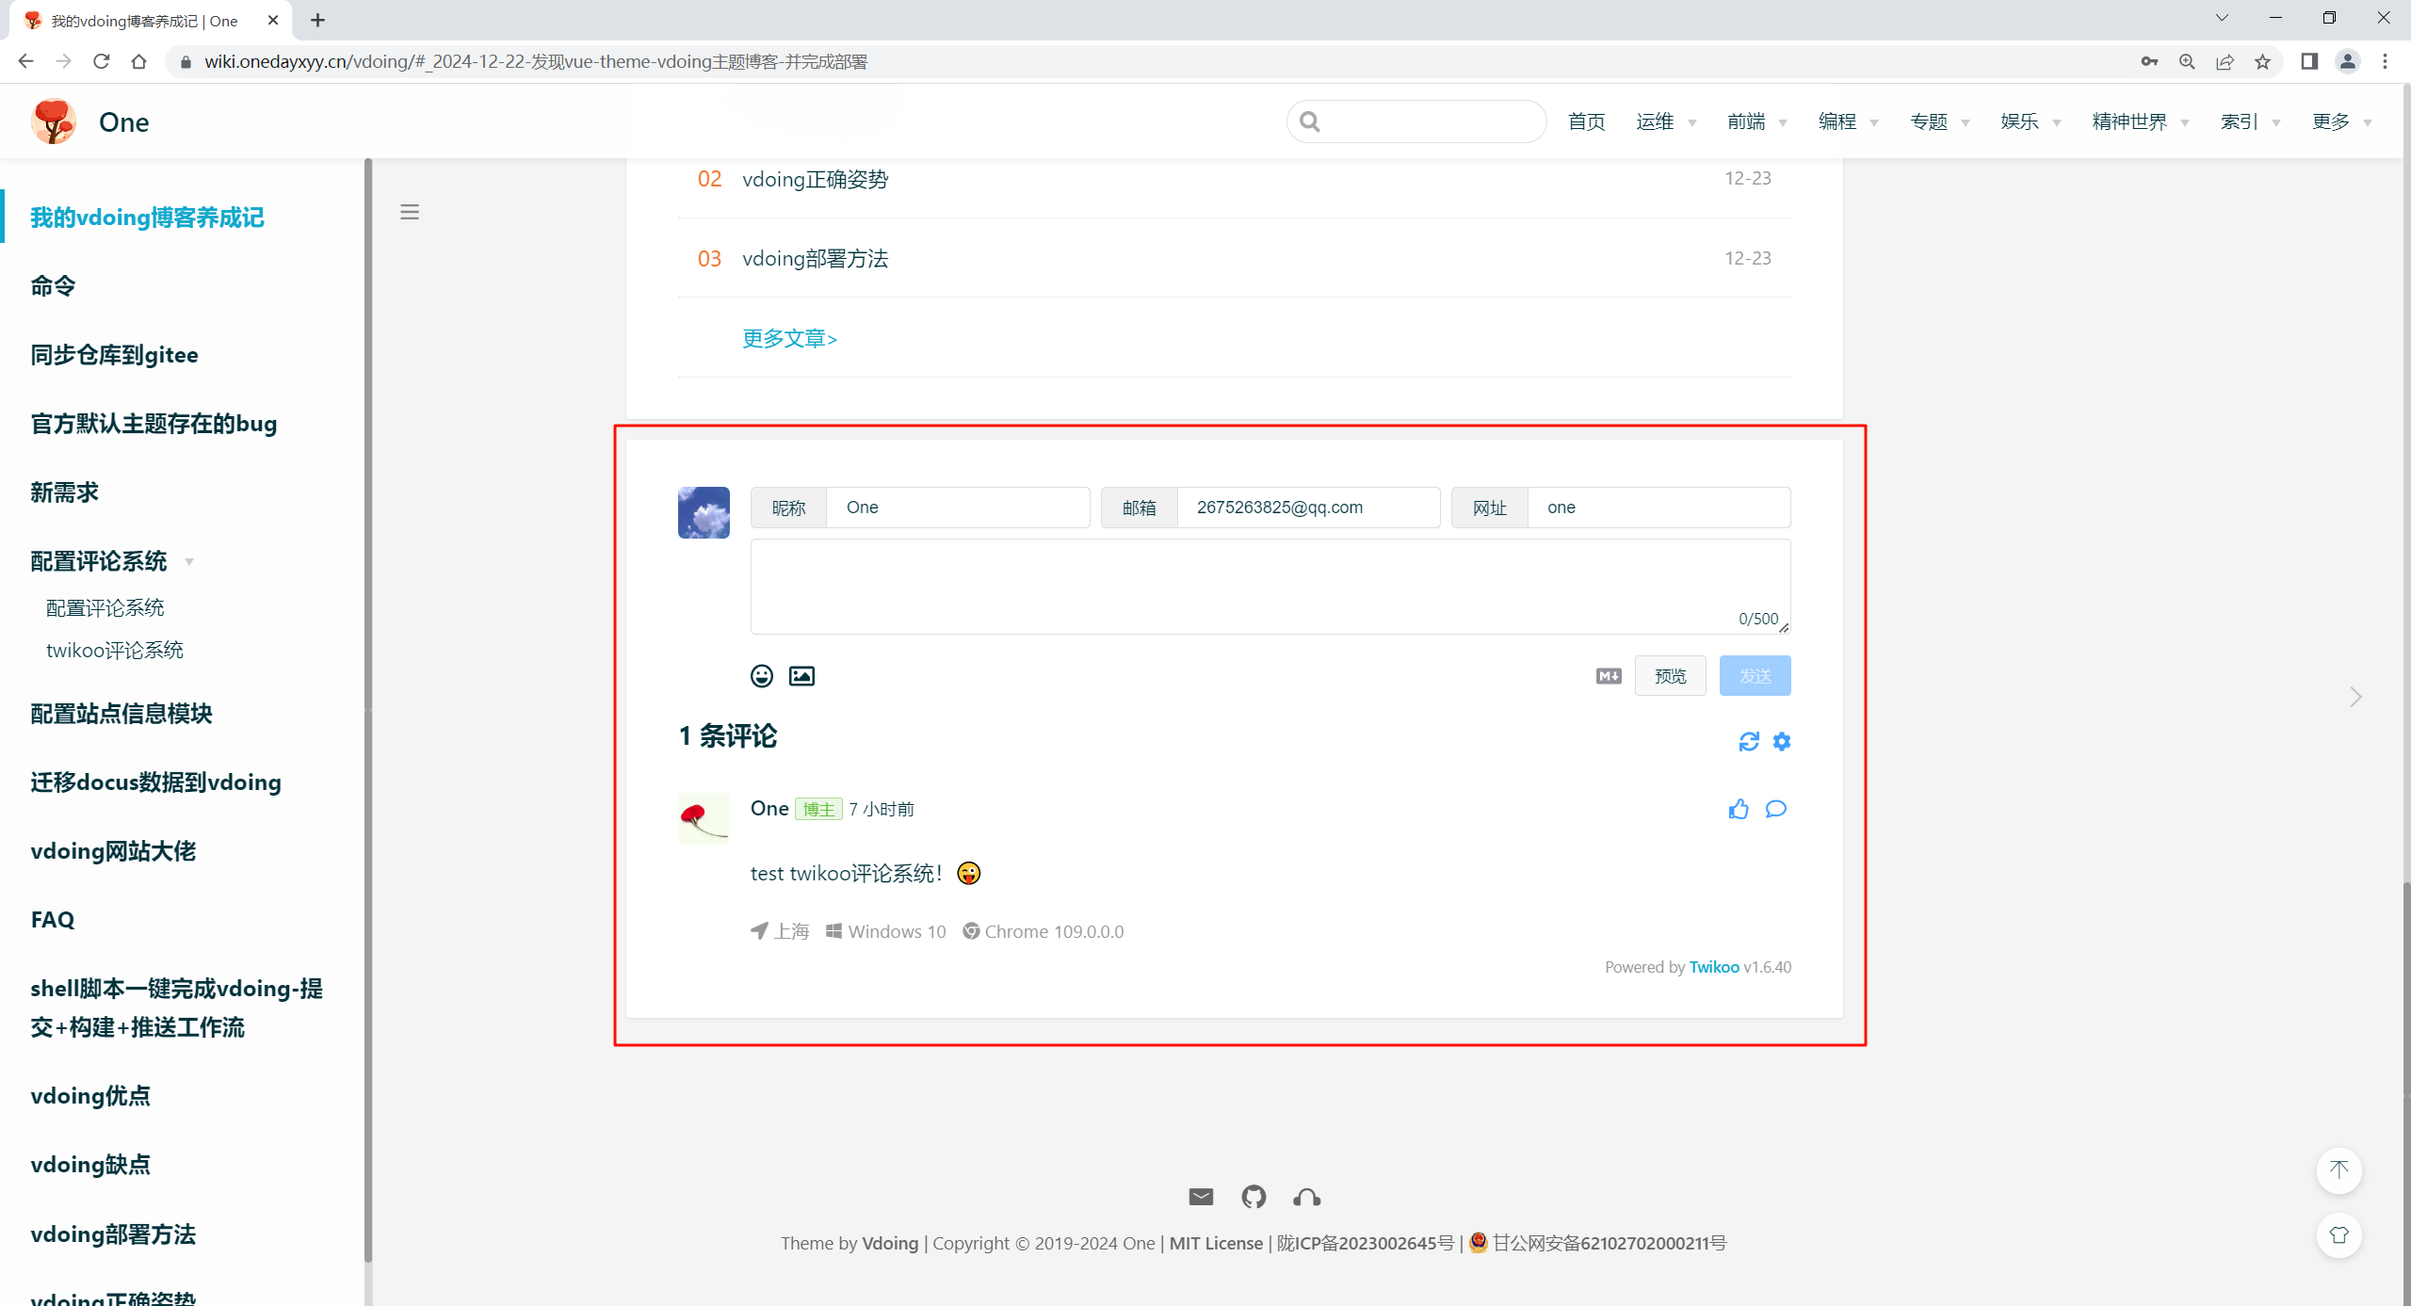Open Chrome side panel
The height and width of the screenshot is (1306, 2411).
pyautogui.click(x=2309, y=61)
